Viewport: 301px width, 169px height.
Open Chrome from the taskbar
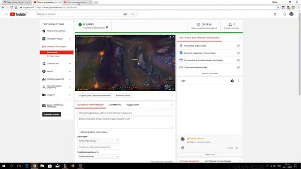click(34, 166)
